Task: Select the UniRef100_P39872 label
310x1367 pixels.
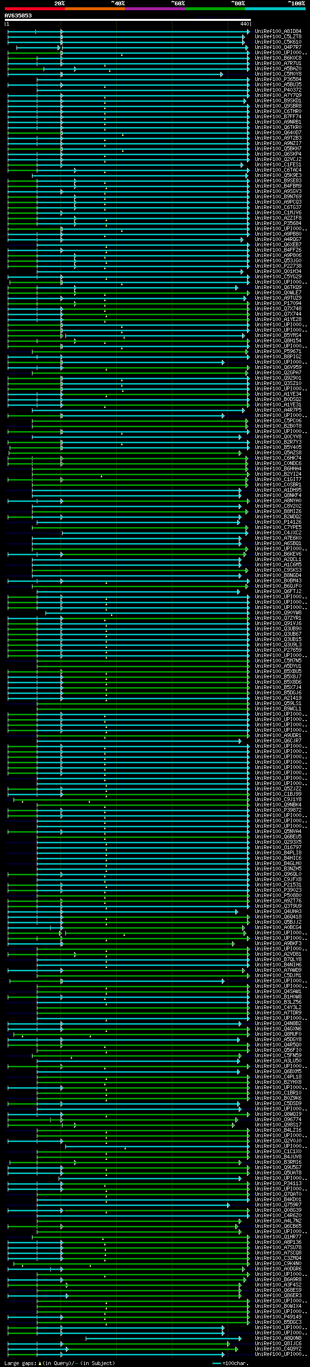Action: [278, 810]
